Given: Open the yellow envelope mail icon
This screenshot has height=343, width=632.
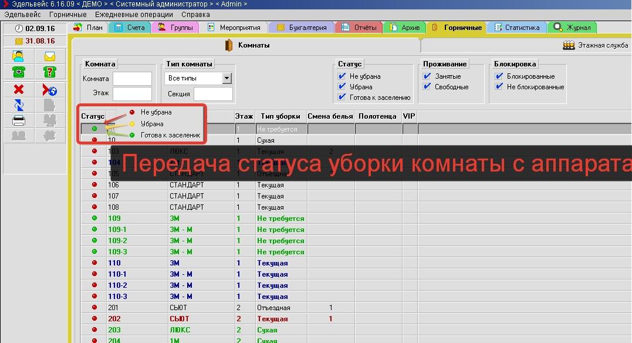Looking at the screenshot, I should point(50,56).
